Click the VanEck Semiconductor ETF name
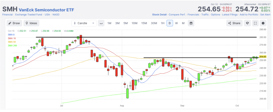 (46, 10)
